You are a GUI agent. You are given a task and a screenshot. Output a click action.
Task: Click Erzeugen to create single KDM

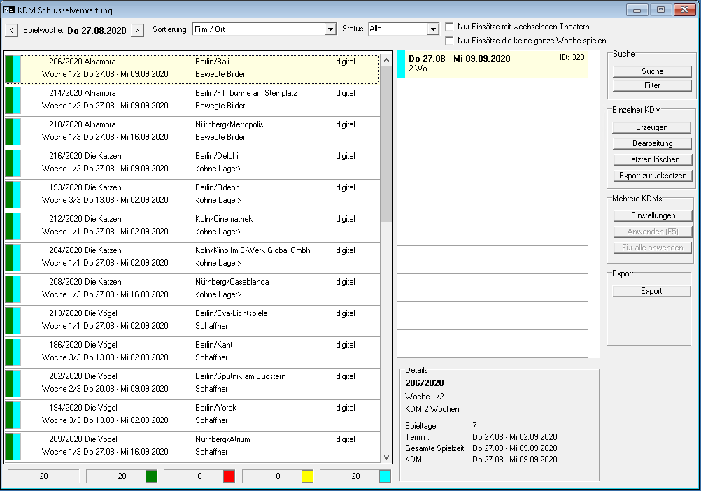pyautogui.click(x=651, y=127)
